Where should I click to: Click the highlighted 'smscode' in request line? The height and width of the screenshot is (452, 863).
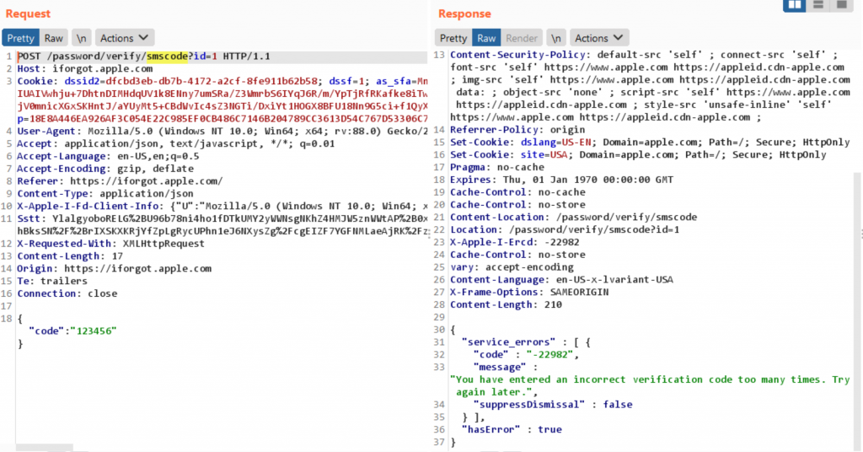[x=167, y=56]
